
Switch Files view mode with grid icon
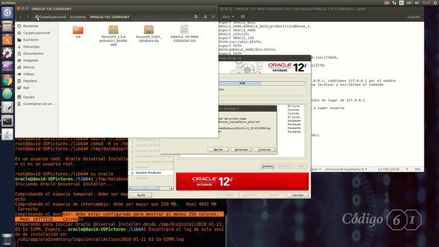205,16
